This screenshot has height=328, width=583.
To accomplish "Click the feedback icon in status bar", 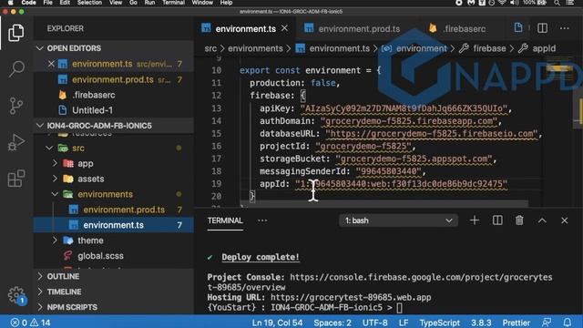I will click(x=547, y=323).
